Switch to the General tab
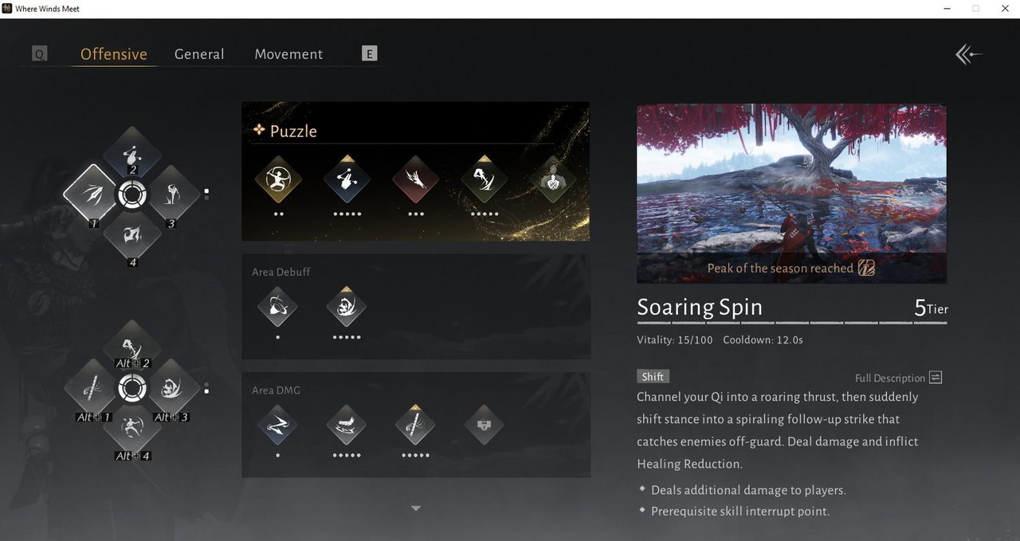This screenshot has width=1020, height=541. (199, 54)
